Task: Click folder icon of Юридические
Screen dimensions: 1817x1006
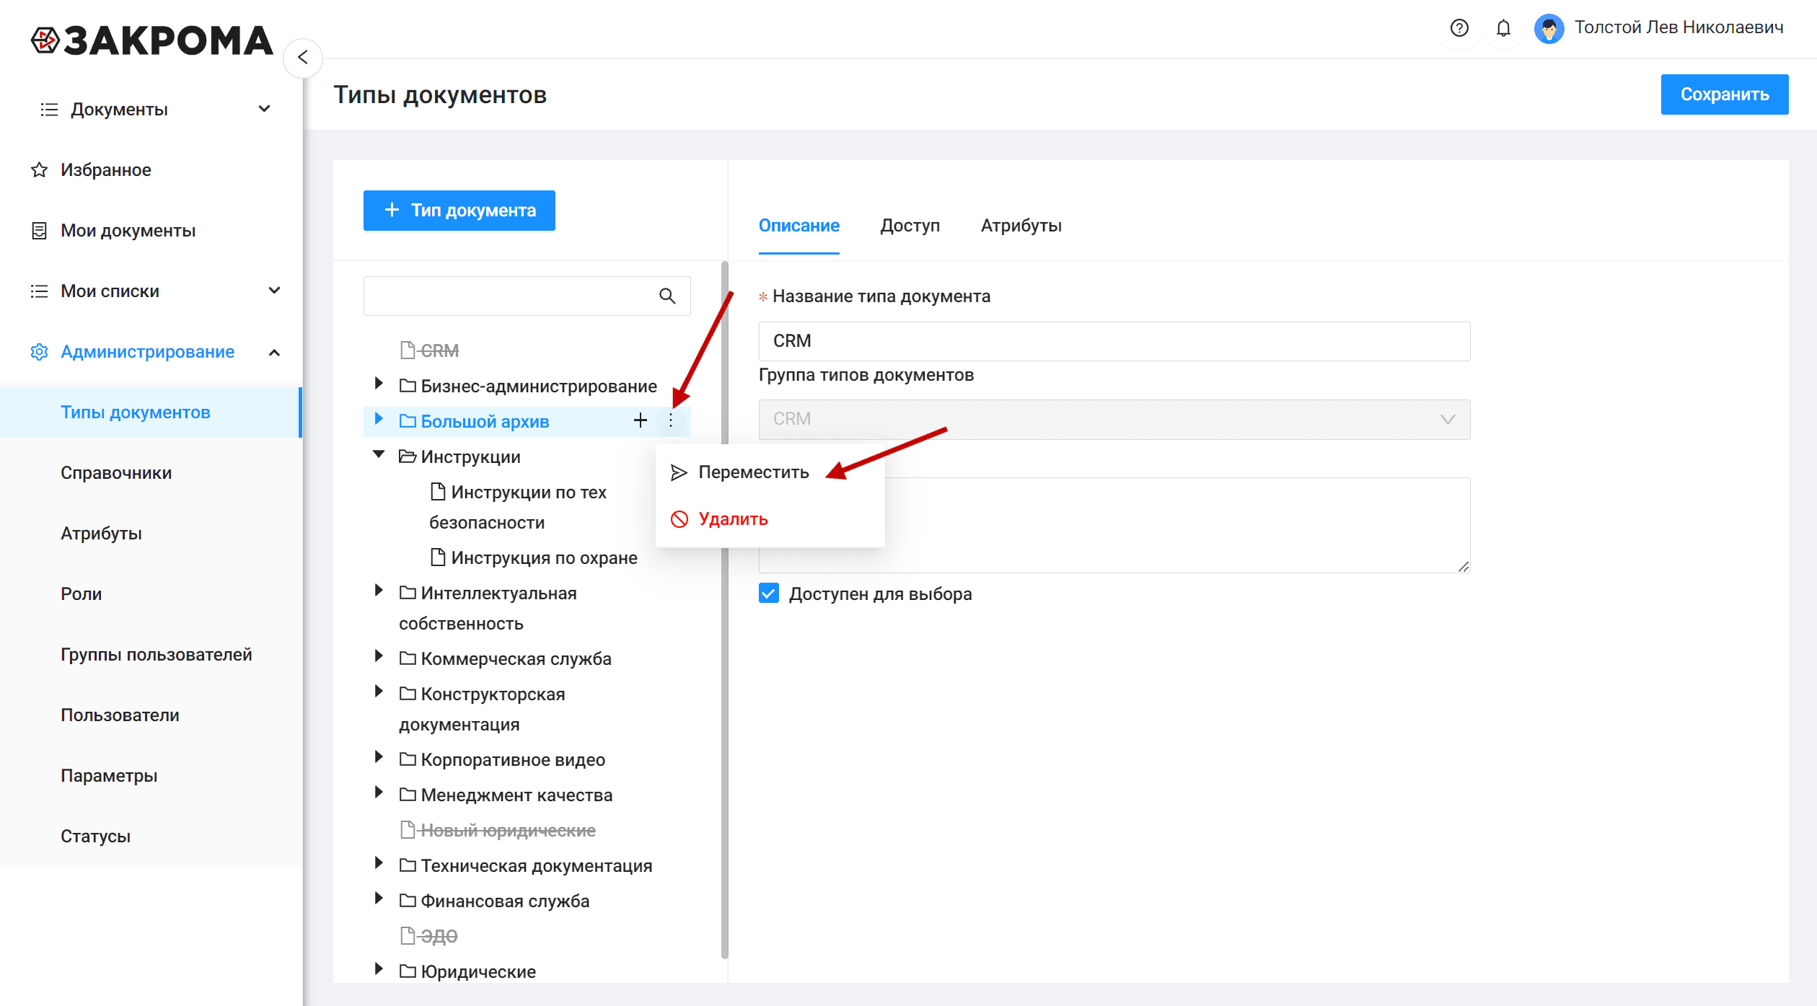Action: 408,971
